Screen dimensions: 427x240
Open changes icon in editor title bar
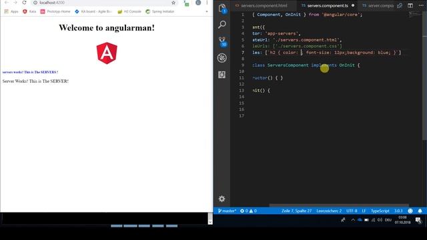coord(400,5)
